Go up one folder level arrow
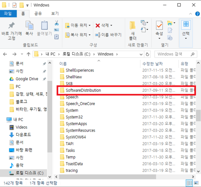This screenshot has height=187, width=201. (x=29, y=54)
